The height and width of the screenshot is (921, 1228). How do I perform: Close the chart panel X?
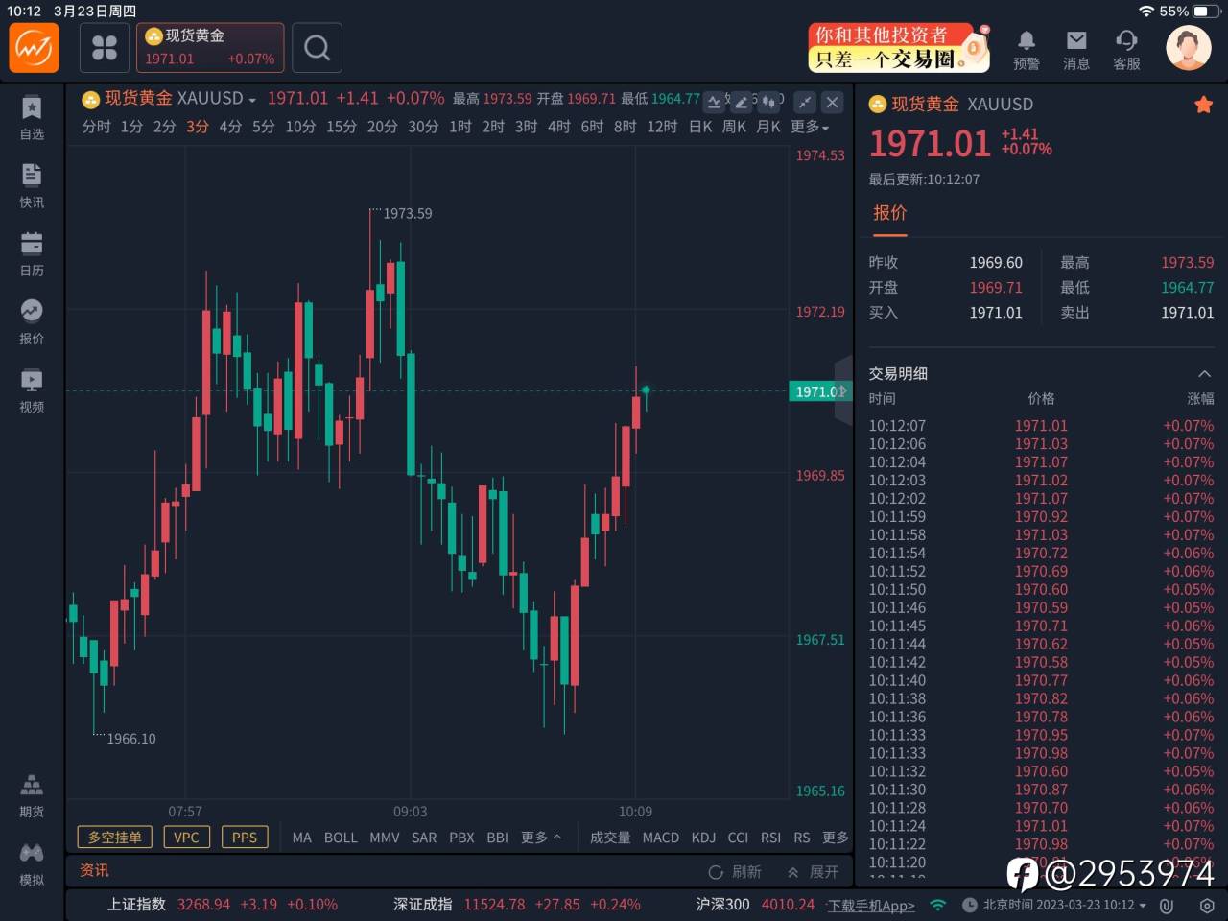(833, 102)
